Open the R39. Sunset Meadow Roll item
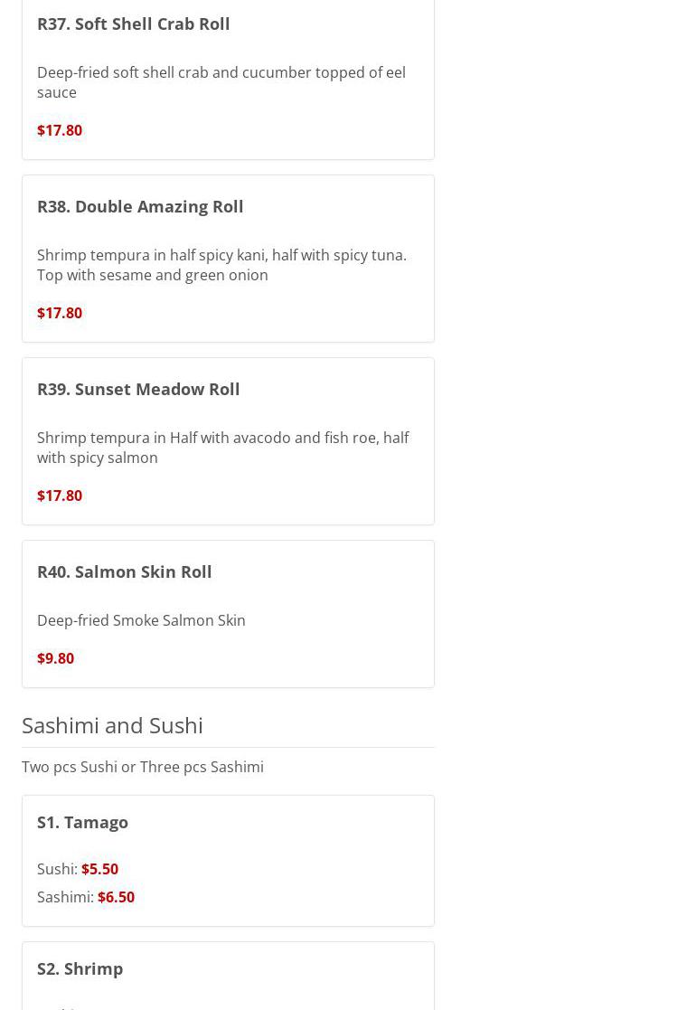 137,389
